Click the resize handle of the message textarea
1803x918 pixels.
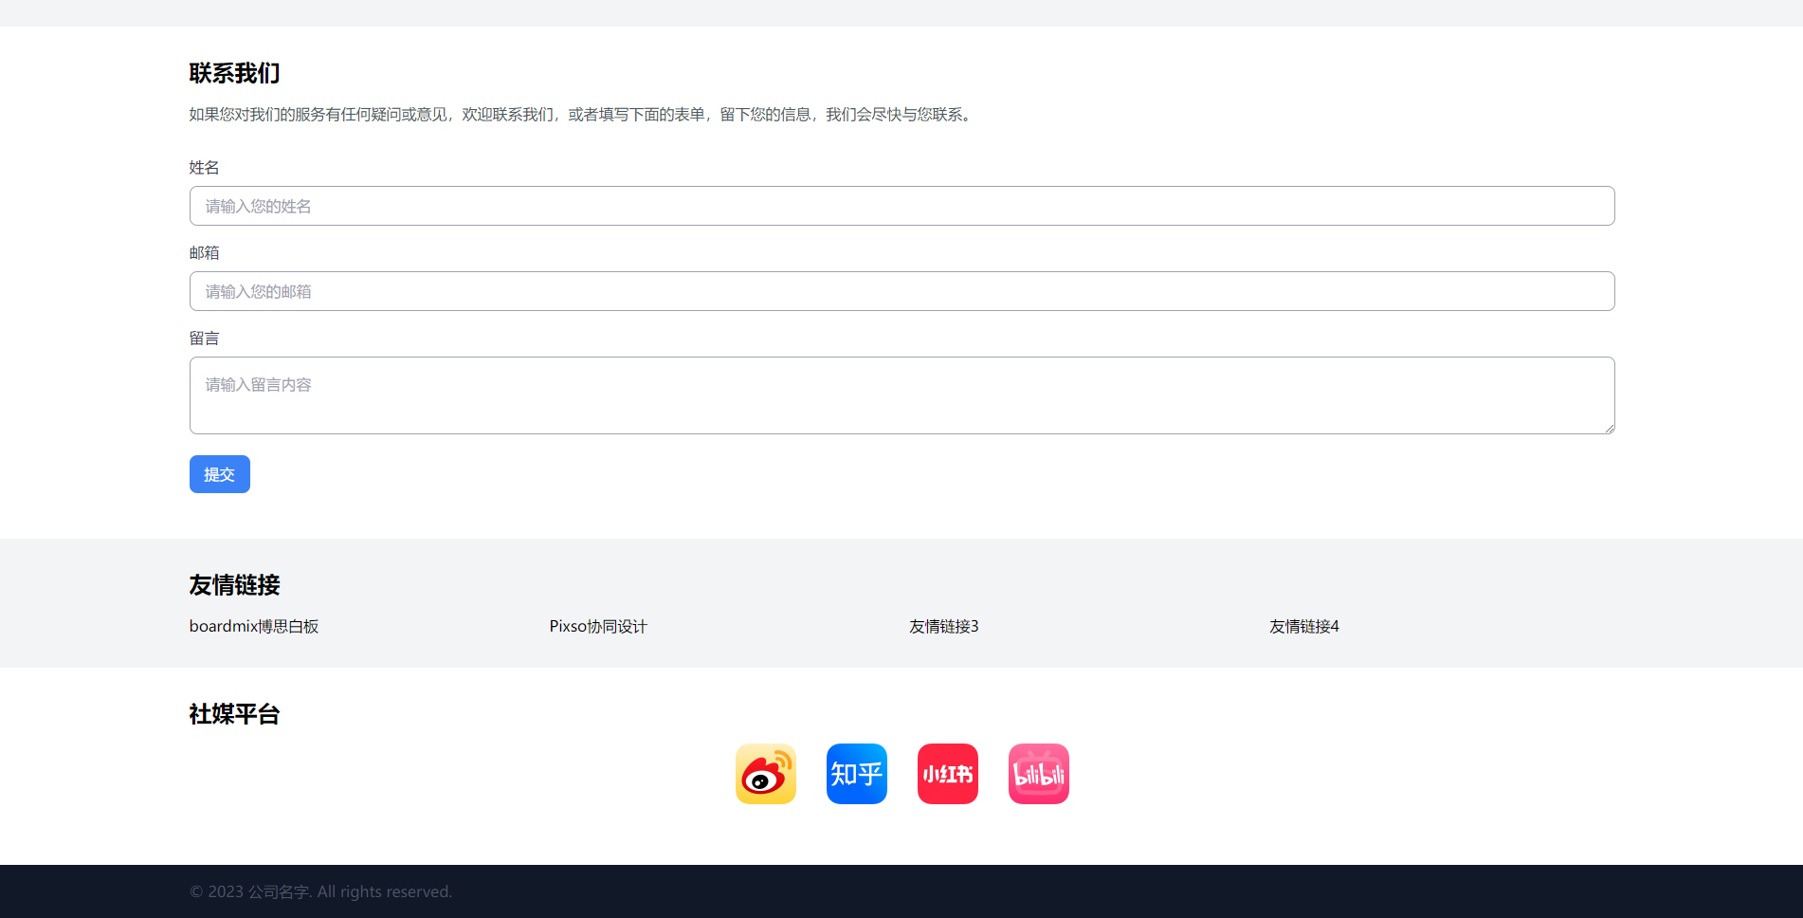click(x=1609, y=428)
